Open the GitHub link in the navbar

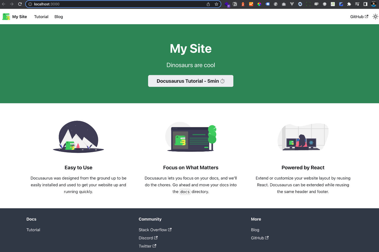pos(359,16)
